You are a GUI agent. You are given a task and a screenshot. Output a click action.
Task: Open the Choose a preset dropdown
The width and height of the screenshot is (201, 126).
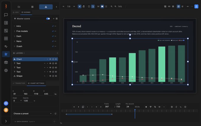(x=33, y=114)
